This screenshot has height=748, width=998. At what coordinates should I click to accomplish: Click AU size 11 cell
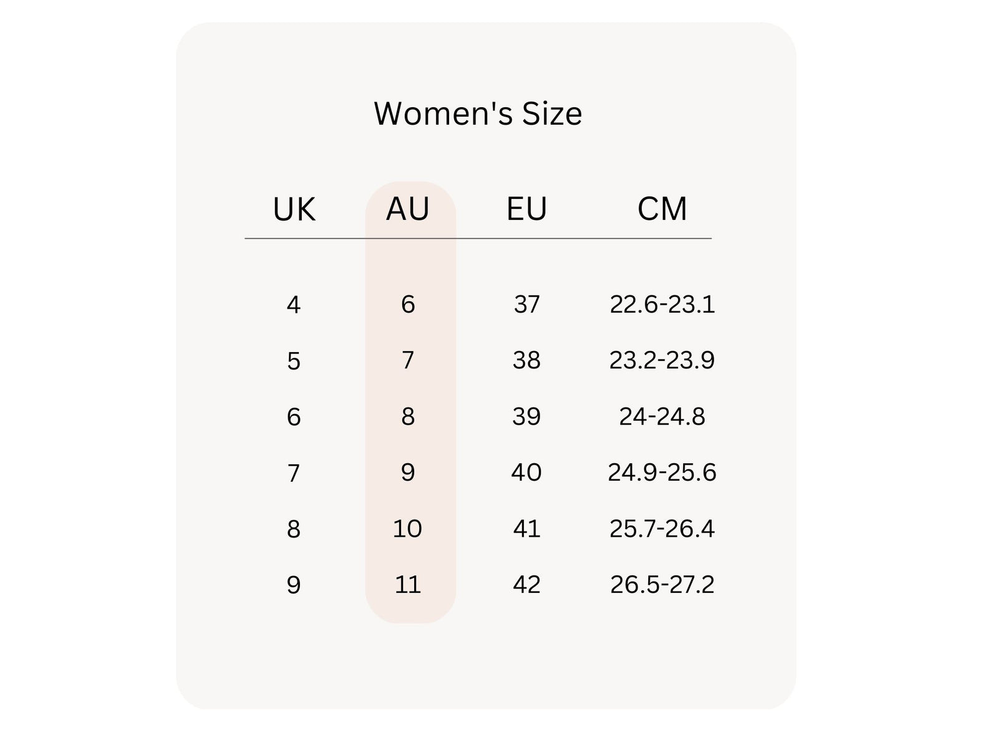(x=408, y=585)
